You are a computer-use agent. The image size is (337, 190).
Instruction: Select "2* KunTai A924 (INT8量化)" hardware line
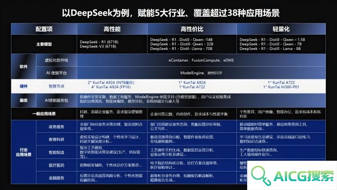[x=111, y=82]
